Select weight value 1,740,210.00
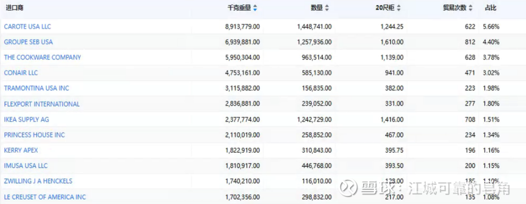Image resolution: width=526 pixels, height=204 pixels. pos(242,181)
